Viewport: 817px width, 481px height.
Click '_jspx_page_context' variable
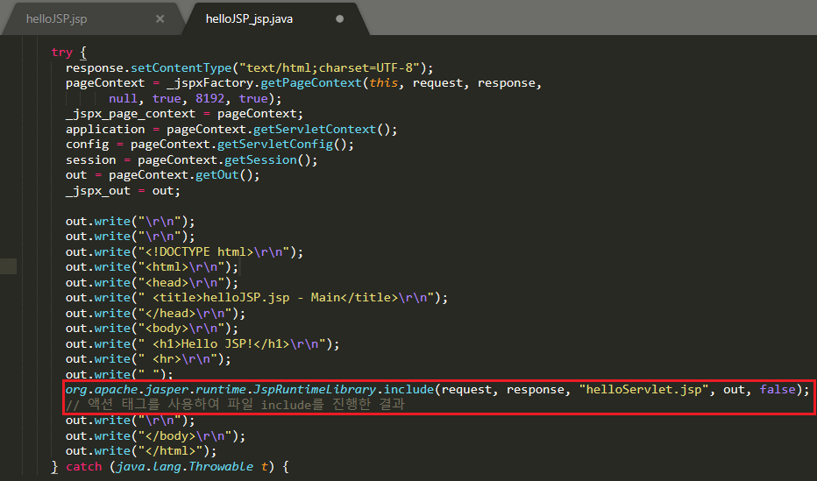click(x=131, y=114)
